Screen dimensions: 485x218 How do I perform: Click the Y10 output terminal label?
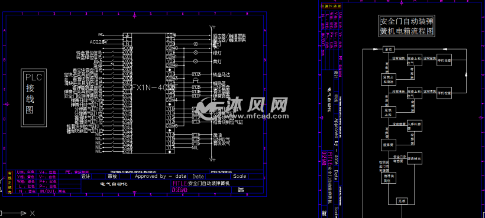pos(171,108)
